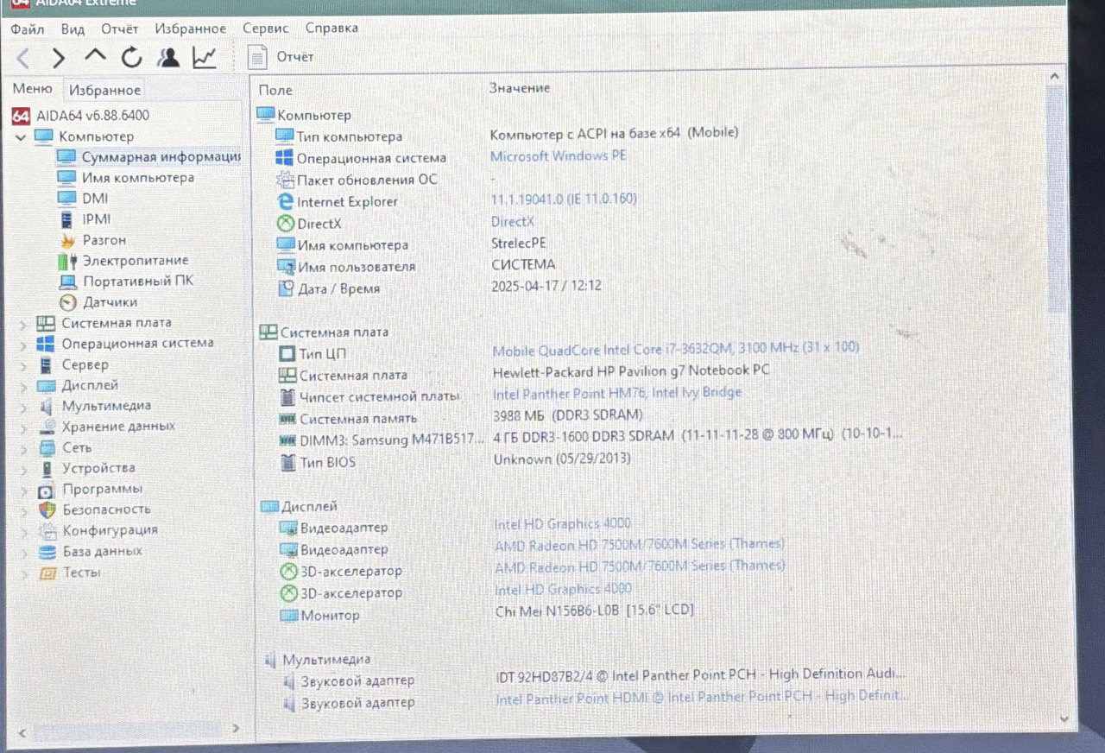Open the Microsoft Windows PE link
Image resolution: width=1105 pixels, height=753 pixels.
(x=558, y=156)
